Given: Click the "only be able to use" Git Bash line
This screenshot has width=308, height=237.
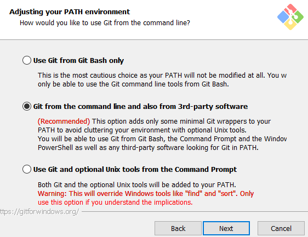Looking at the screenshot, I should click(133, 84).
